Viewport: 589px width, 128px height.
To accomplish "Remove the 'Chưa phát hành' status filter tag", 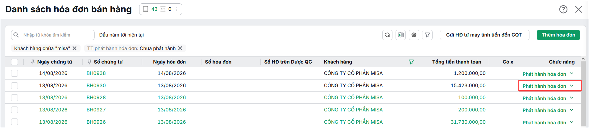I will (180, 48).
